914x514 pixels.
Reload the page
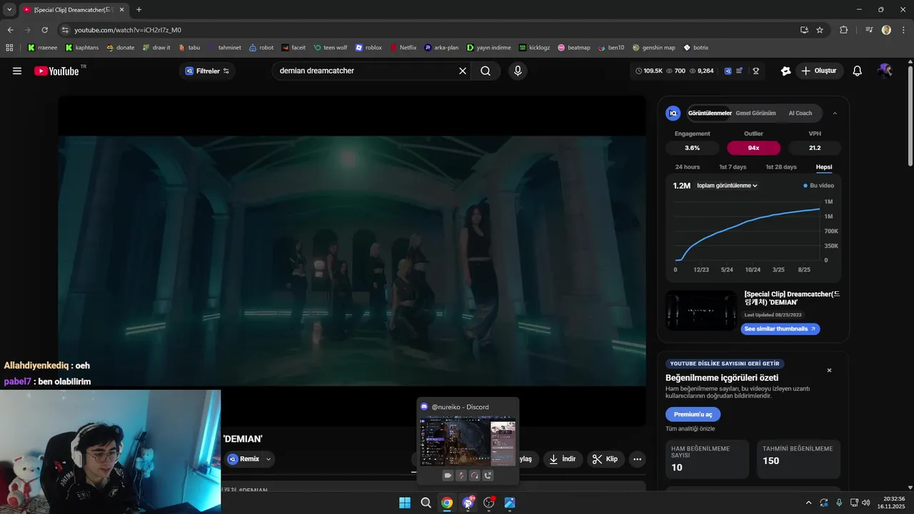coord(44,30)
